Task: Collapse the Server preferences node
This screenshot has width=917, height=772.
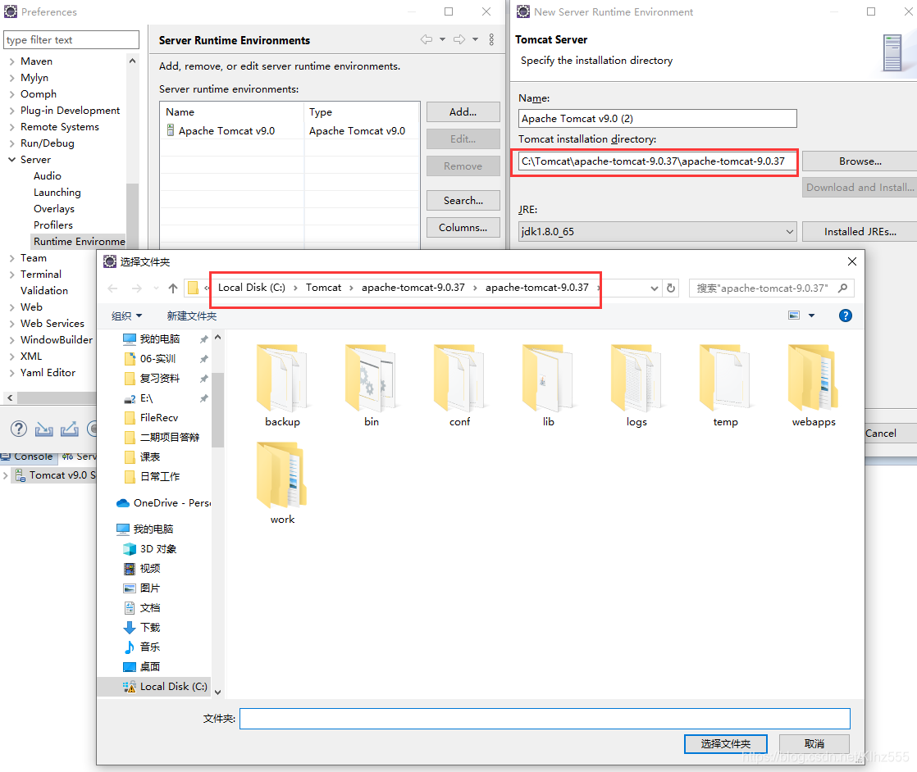Action: tap(11, 160)
